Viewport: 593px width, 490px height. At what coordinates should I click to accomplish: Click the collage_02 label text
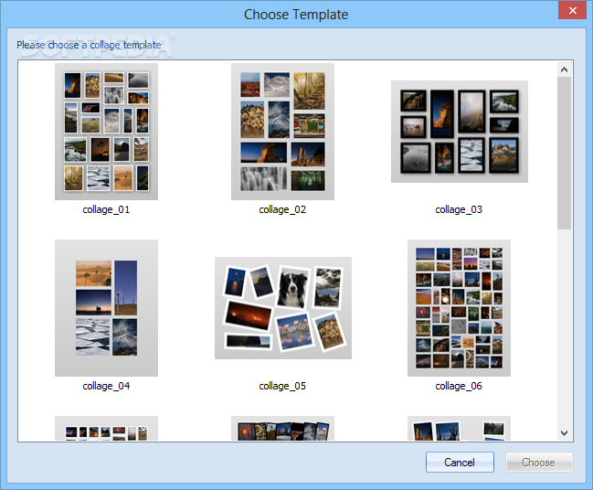tap(282, 209)
